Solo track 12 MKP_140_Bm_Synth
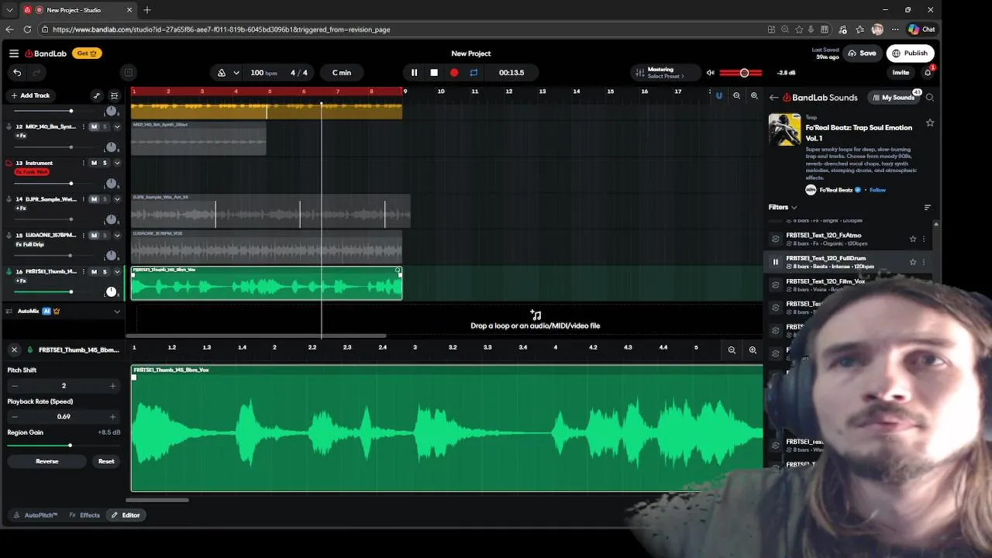Viewport: 992px width, 558px height. [105, 126]
